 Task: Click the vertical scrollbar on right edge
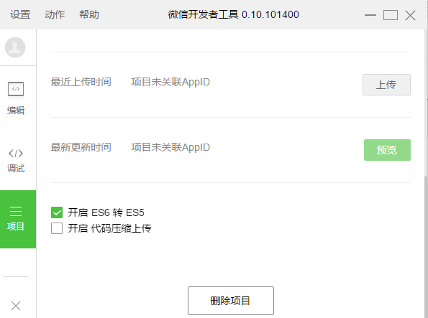(426, 245)
